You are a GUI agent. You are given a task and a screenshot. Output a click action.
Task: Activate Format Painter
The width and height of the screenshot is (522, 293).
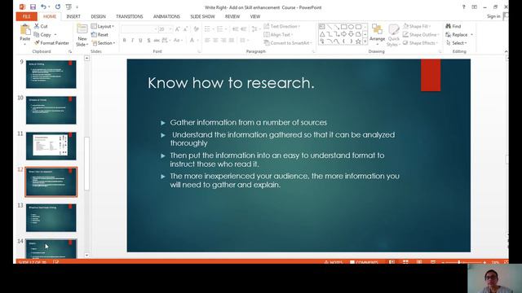point(51,43)
